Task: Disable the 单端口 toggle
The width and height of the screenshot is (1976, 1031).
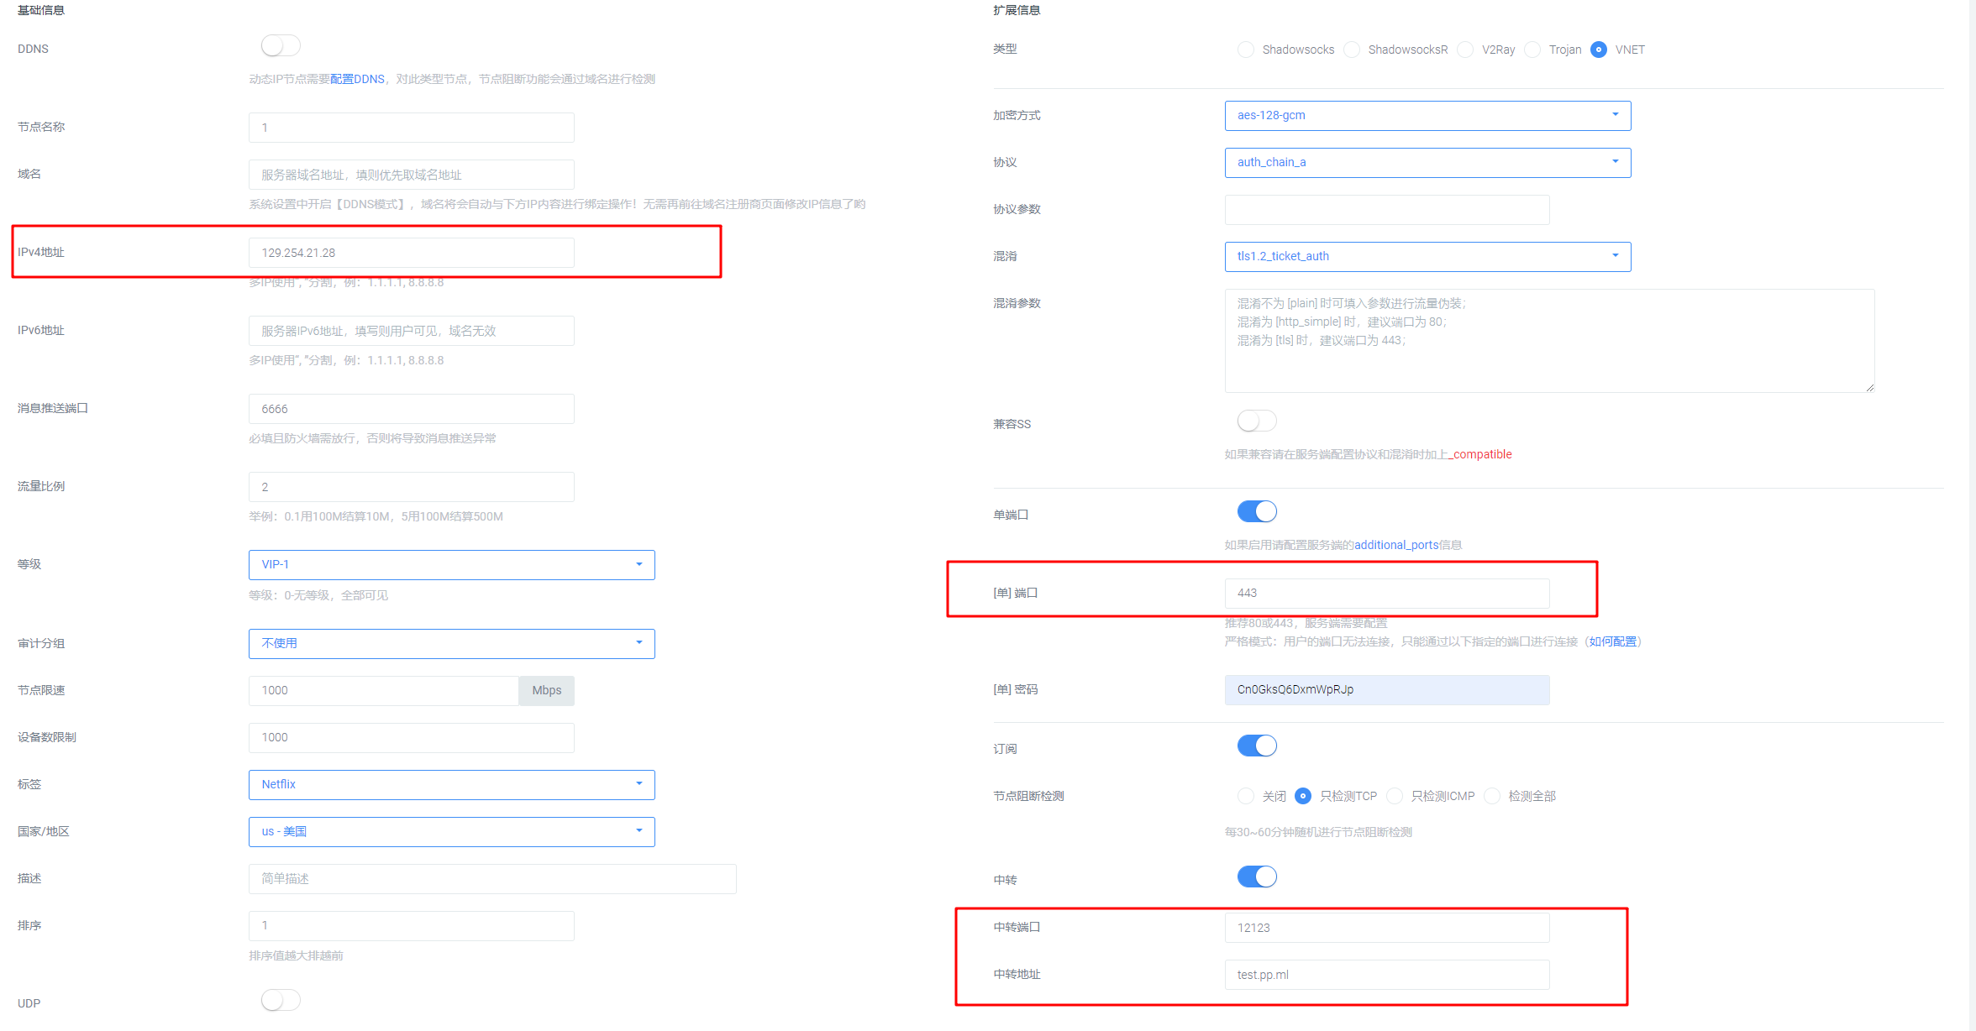Action: point(1256,510)
